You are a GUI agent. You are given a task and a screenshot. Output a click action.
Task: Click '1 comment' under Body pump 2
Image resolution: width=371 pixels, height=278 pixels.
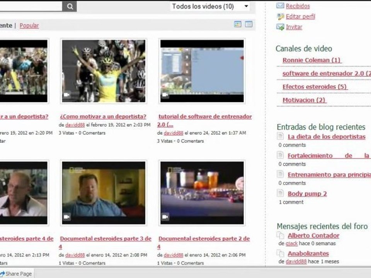[291, 202]
